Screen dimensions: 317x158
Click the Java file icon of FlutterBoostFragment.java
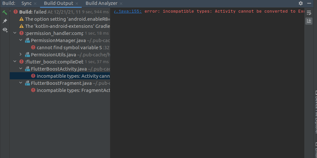pos(27,83)
